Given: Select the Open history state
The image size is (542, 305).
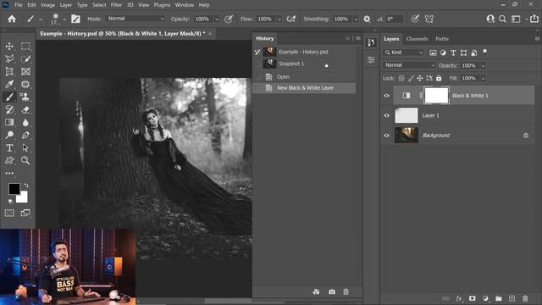Looking at the screenshot, I should click(305, 77).
